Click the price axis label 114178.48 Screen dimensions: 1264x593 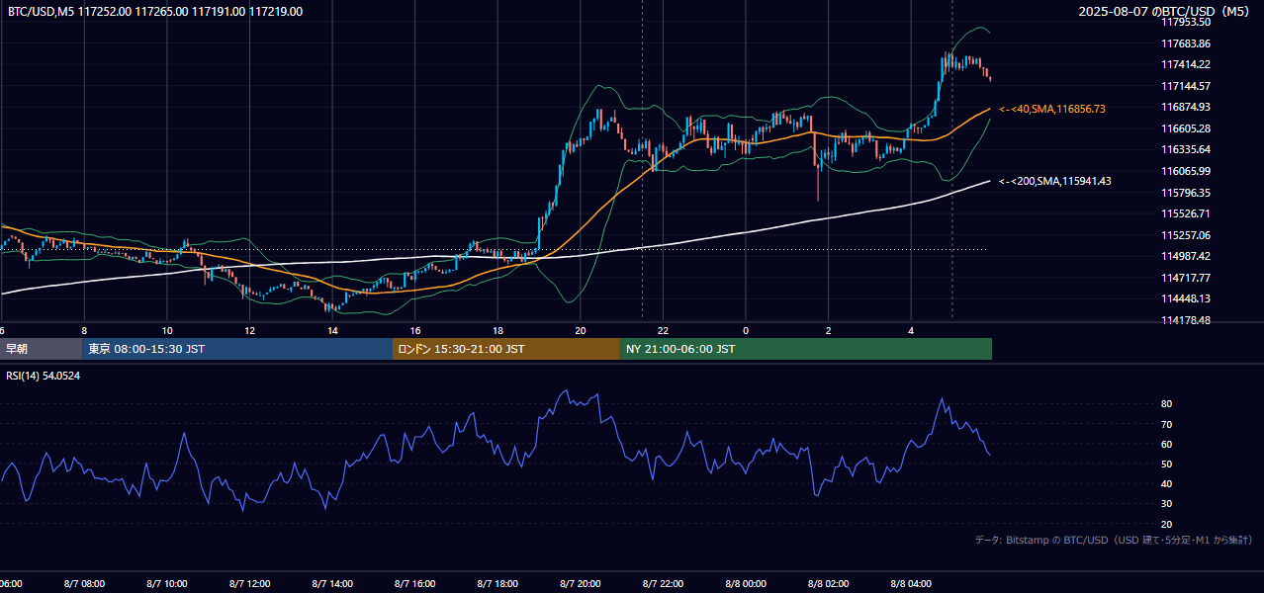point(1186,320)
